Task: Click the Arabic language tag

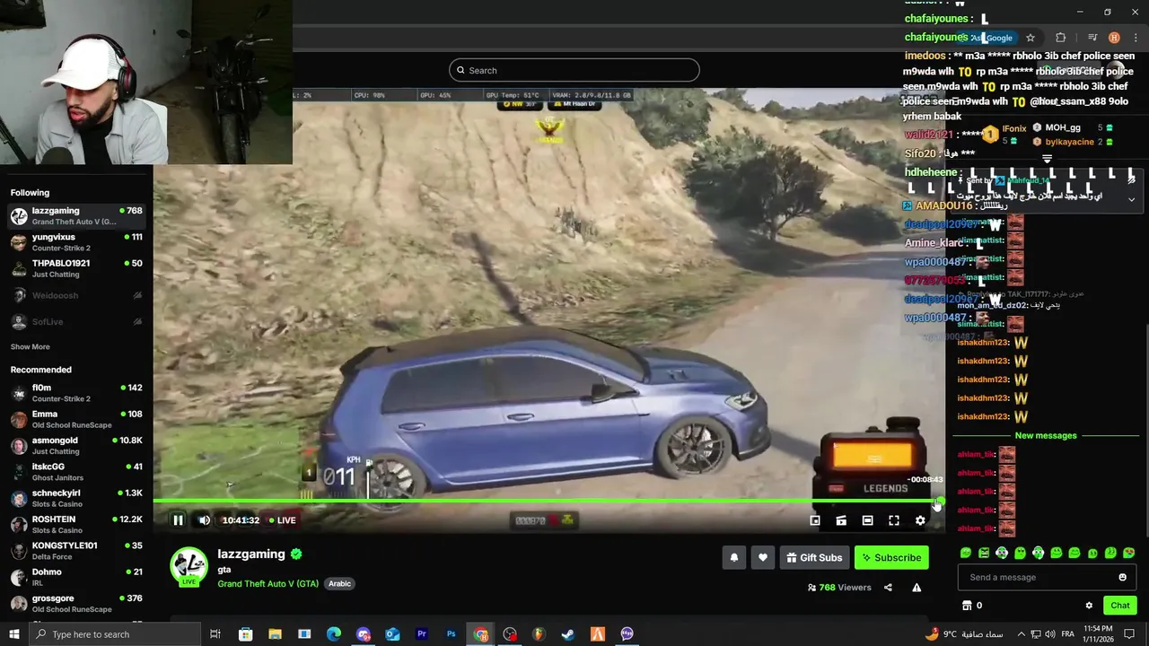Action: coord(339,583)
